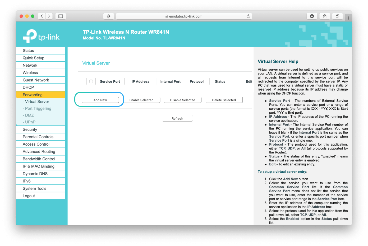Go back with Safari's back arrow
368x246 pixels.
[x=42, y=16]
